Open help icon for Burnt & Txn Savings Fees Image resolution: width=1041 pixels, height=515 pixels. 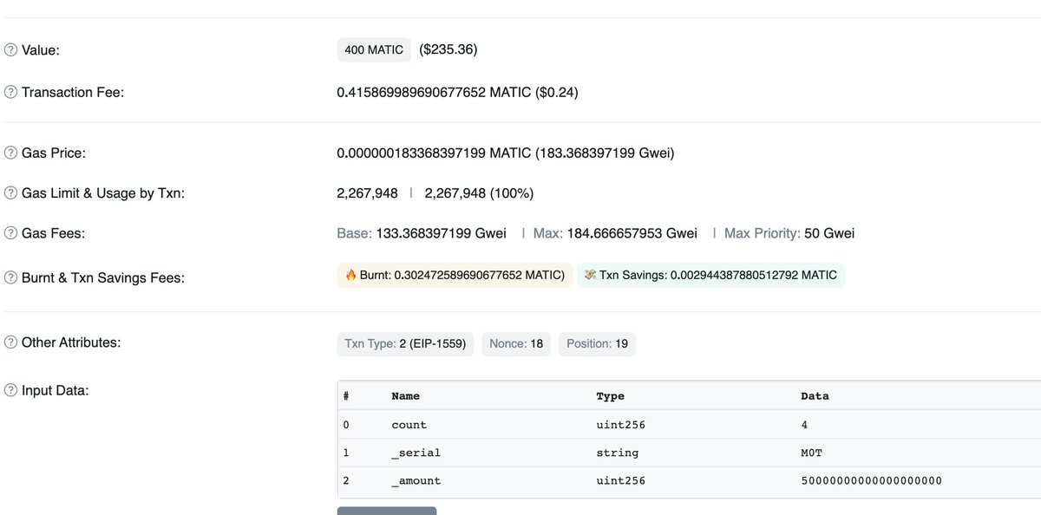pos(10,277)
